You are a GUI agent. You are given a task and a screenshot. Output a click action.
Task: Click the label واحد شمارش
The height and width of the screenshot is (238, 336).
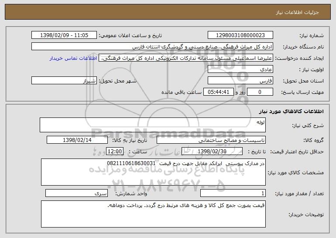pos(131,194)
